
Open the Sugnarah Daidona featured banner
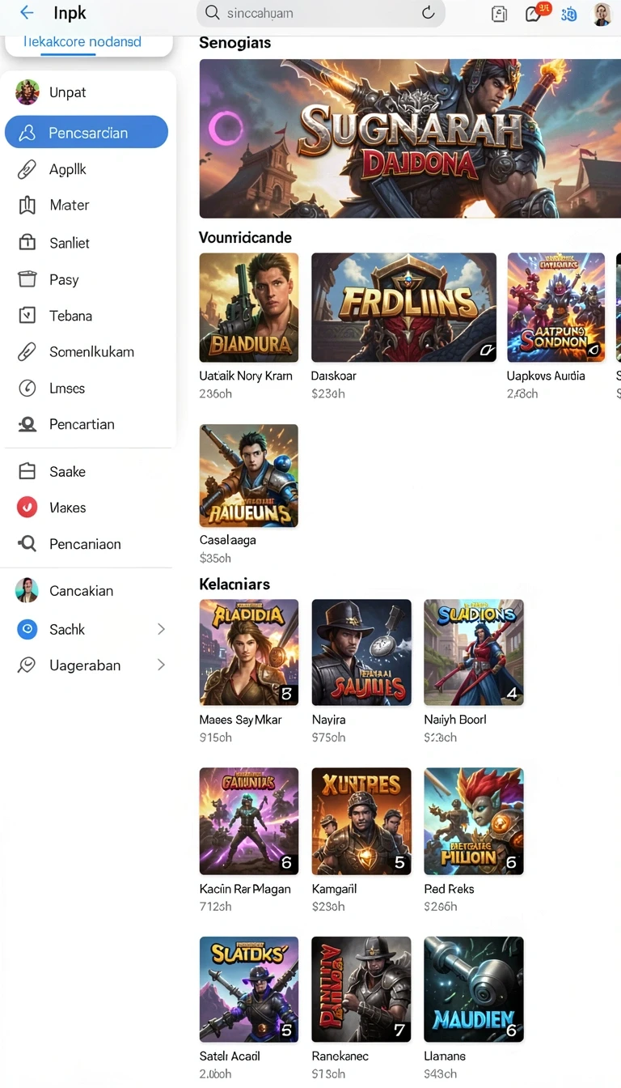410,138
